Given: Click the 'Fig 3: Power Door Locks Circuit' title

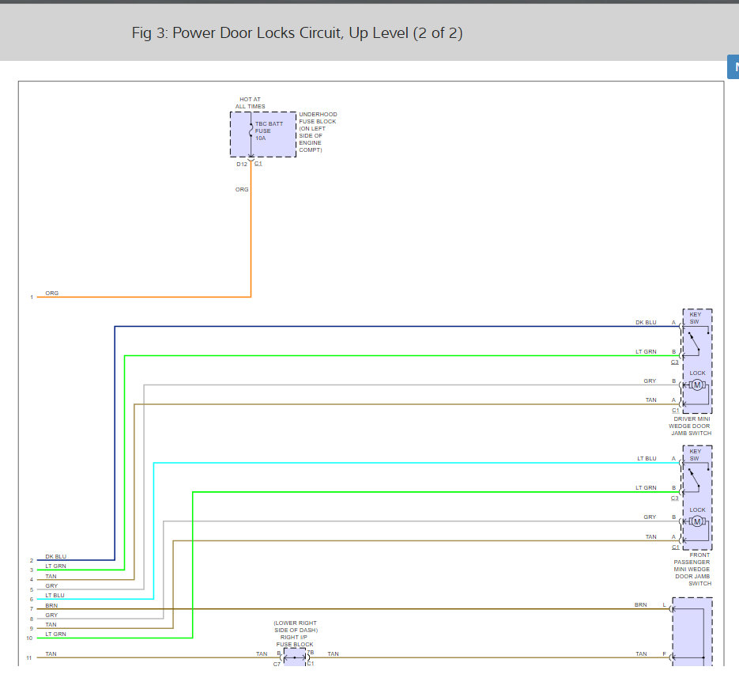Looking at the screenshot, I should (297, 33).
